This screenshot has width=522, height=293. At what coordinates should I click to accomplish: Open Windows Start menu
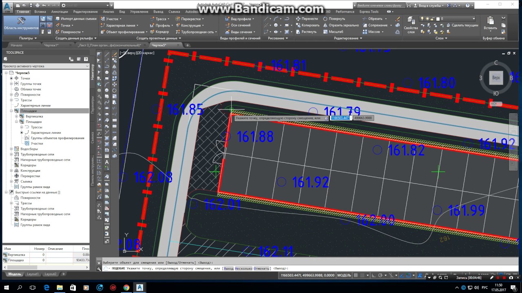pyautogui.click(x=7, y=287)
